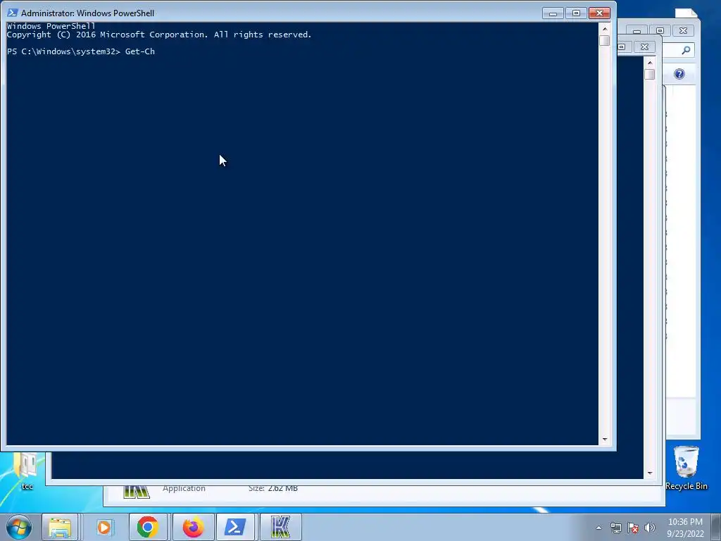The image size is (721, 541).
Task: Click the application thumbnail in the details pane
Action: [x=137, y=491]
